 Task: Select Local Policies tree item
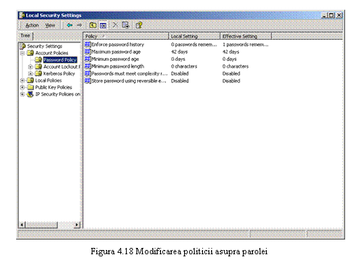point(48,80)
